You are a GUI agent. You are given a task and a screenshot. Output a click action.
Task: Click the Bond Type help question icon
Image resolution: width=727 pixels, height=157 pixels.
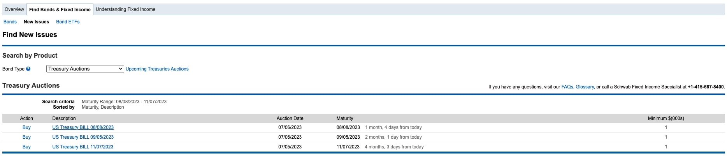click(x=28, y=69)
